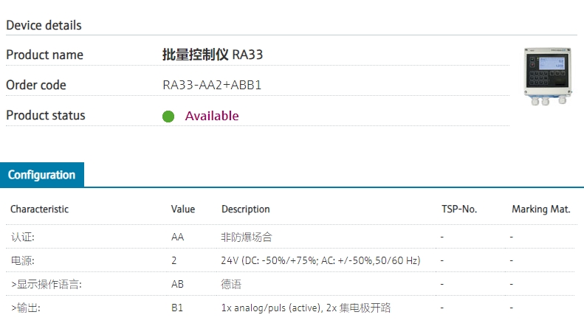Viewport: 584px width, 326px height.
Task: Select the 电源 characteristic row
Action: point(23,260)
